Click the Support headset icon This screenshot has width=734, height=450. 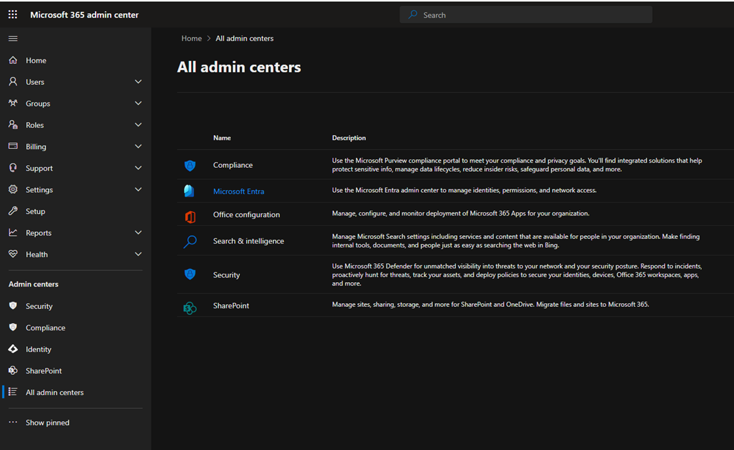pos(13,168)
